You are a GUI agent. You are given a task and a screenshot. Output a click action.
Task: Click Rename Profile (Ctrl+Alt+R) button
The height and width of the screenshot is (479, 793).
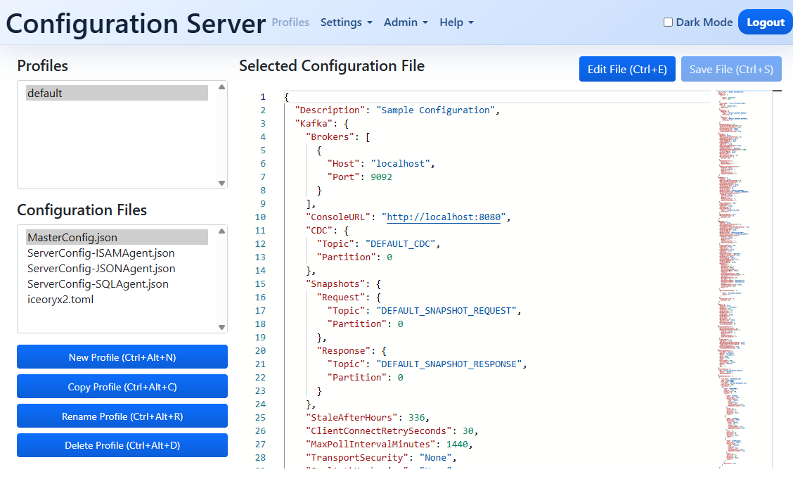click(x=122, y=416)
